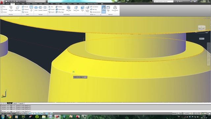211x119 pixels.
Task: Click the Extract Edges tool
Action: (60, 9)
